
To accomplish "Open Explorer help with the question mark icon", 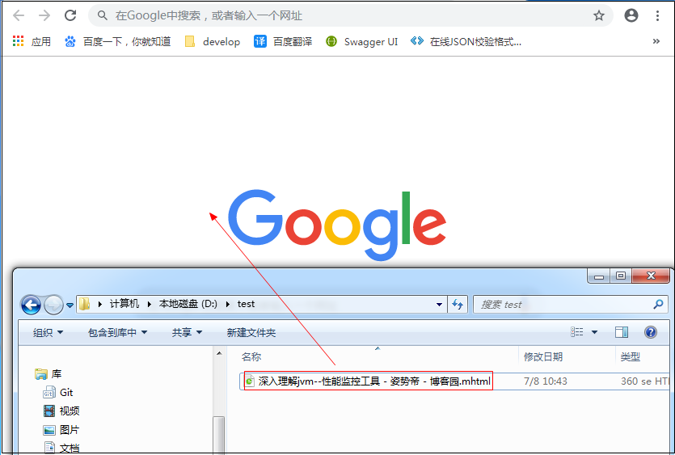I will coord(651,332).
